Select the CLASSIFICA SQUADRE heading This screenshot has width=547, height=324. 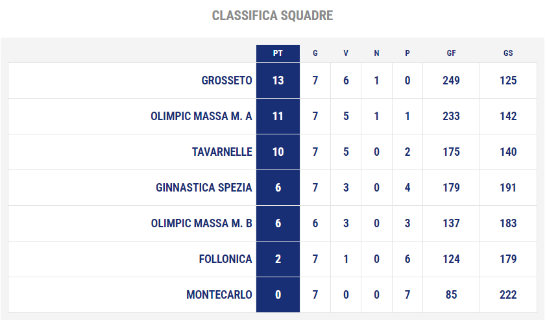click(273, 16)
